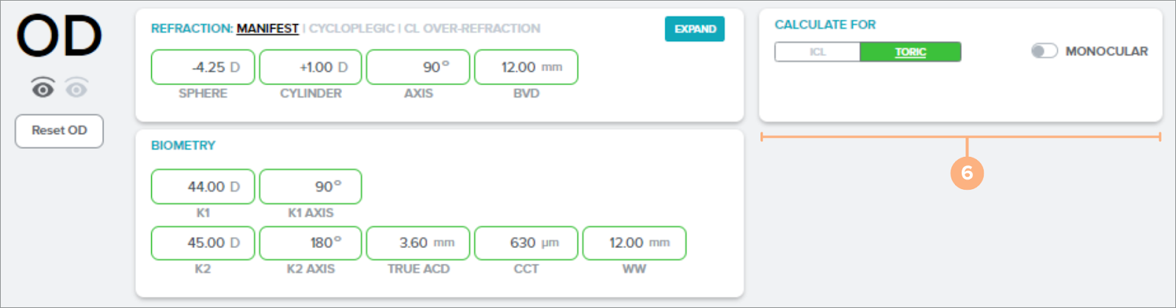Click the Cylinder input field
Viewport: 1176px width, 308px height.
311,67
